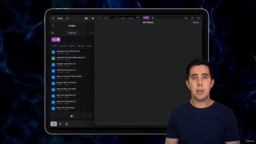The width and height of the screenshot is (256, 144).
Task: Select the Electric filter tag
Action: [72, 46]
